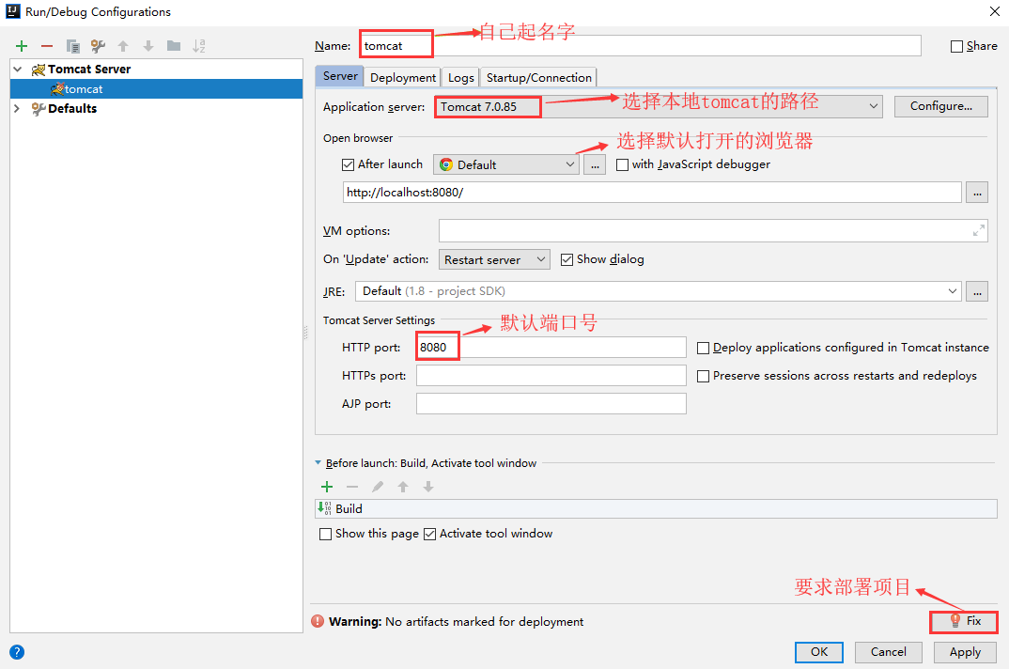Expand VM options field editor icon
1009x669 pixels.
[x=979, y=230]
